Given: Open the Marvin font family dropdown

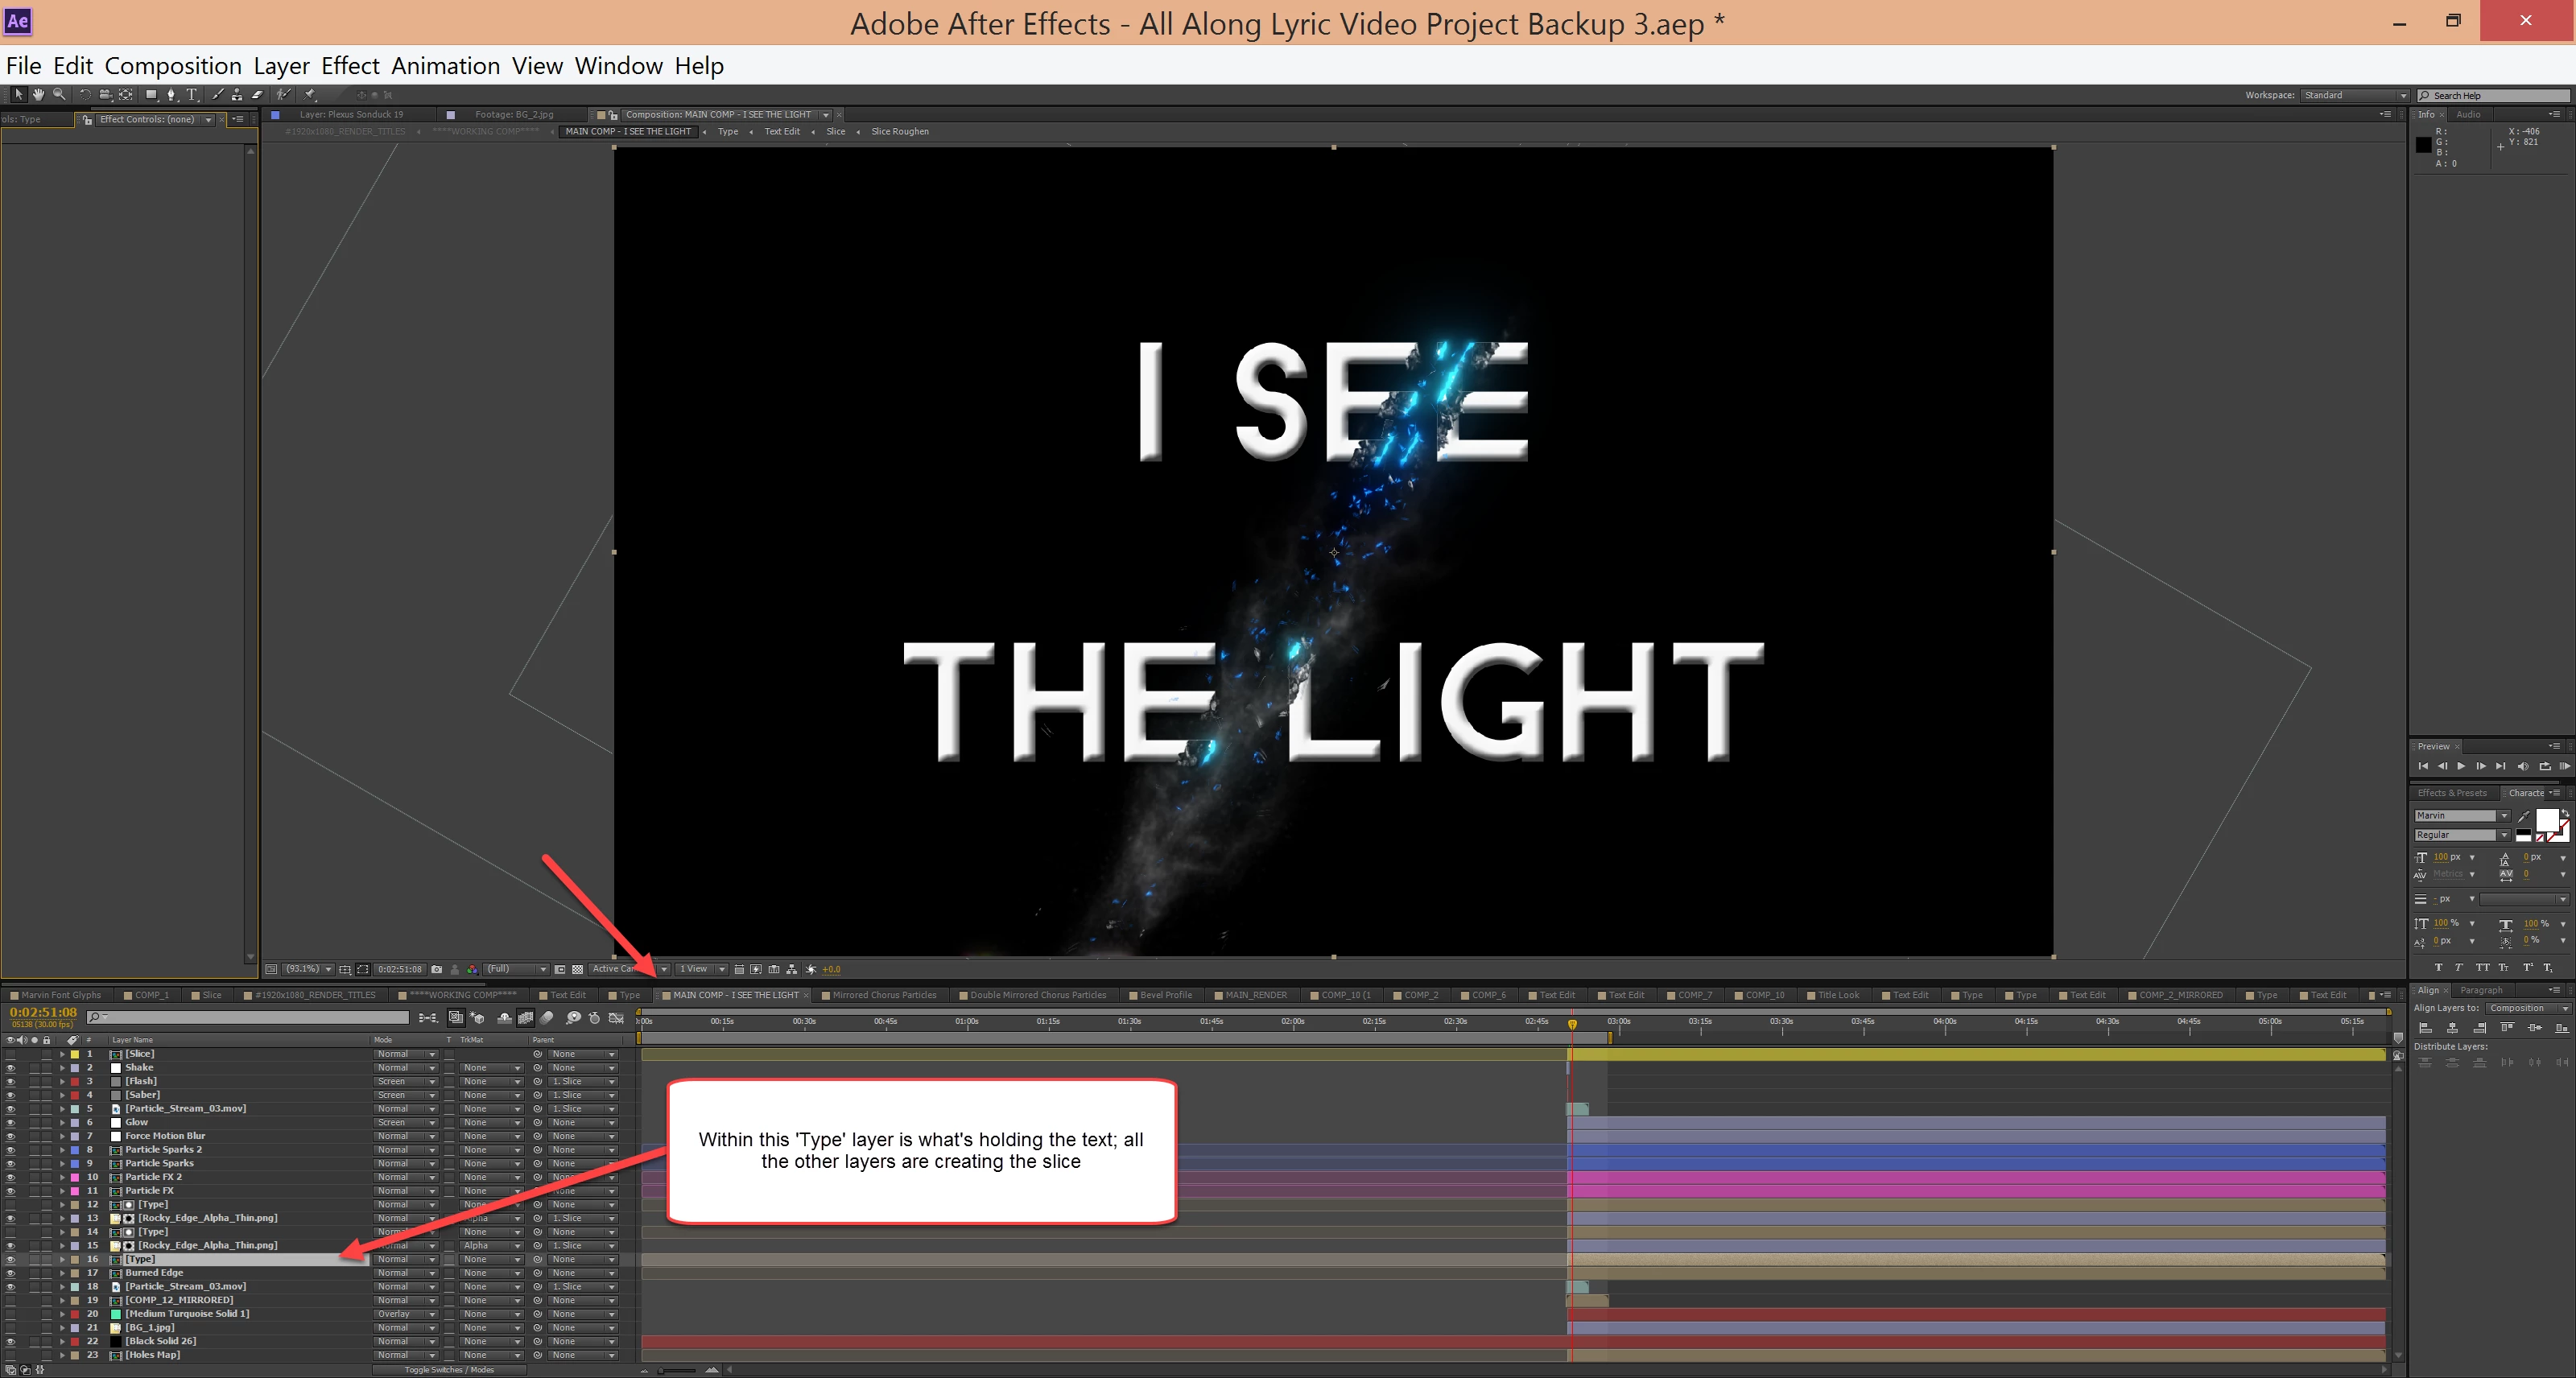Looking at the screenshot, I should [x=2504, y=816].
